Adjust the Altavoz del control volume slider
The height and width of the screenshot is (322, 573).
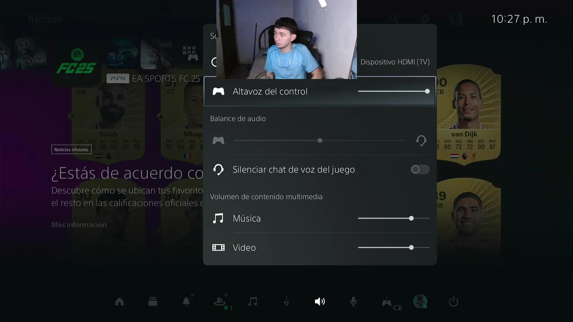(394, 91)
